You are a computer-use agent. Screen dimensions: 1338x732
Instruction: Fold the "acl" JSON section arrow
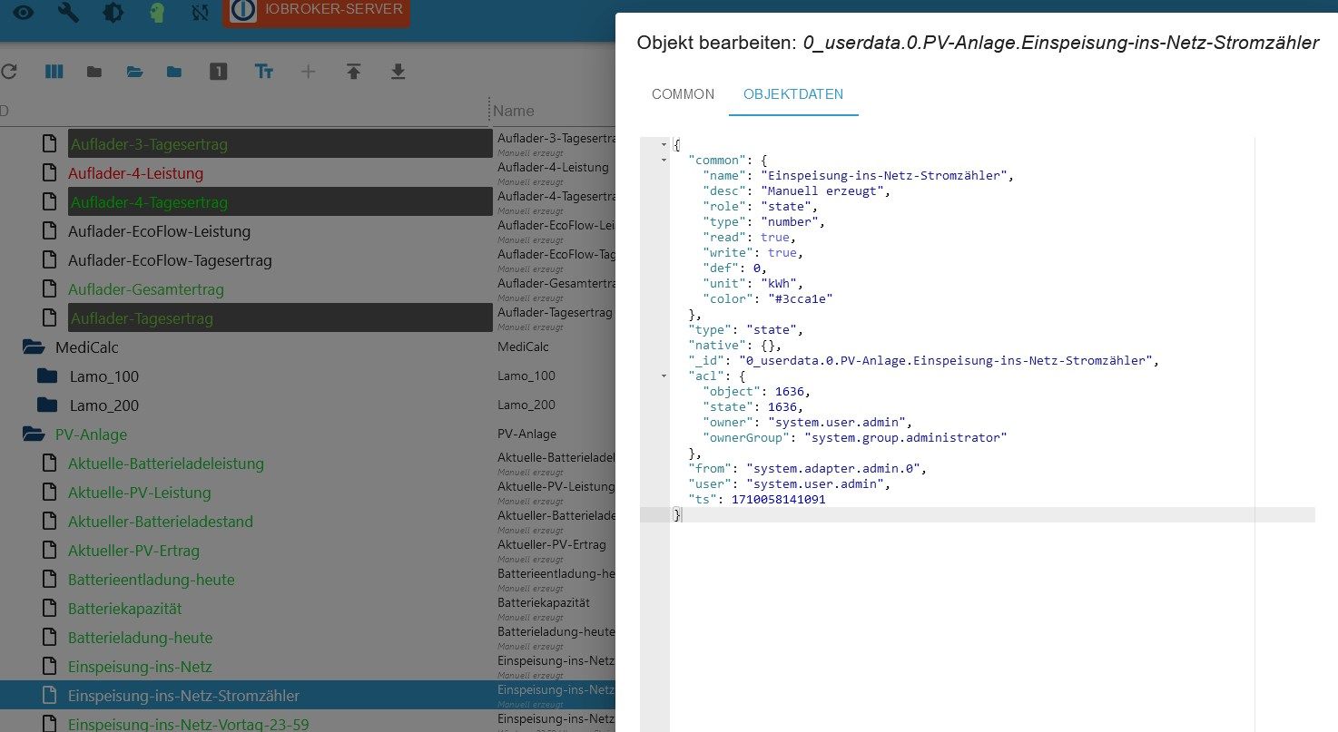click(664, 376)
